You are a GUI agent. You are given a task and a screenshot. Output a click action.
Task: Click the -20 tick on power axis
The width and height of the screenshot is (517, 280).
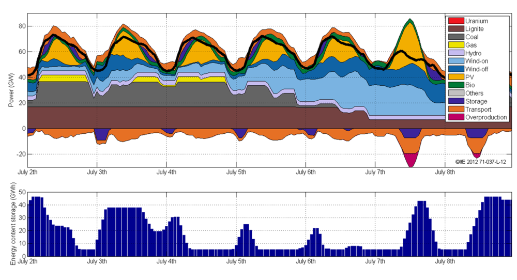point(21,154)
